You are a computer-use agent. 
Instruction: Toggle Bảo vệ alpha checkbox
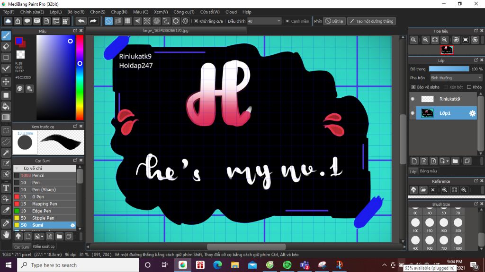[x=413, y=87]
